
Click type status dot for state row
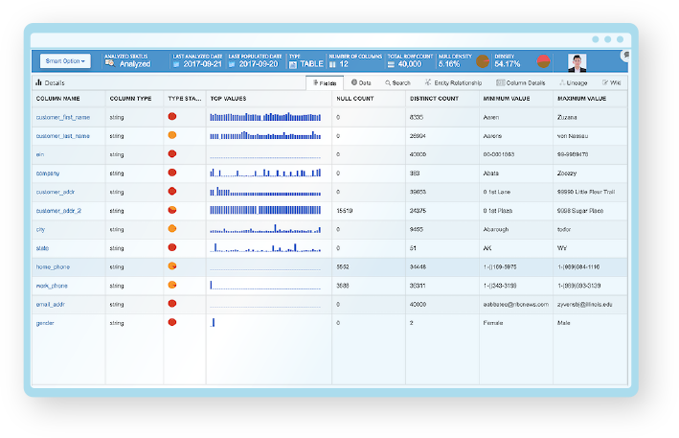[172, 247]
